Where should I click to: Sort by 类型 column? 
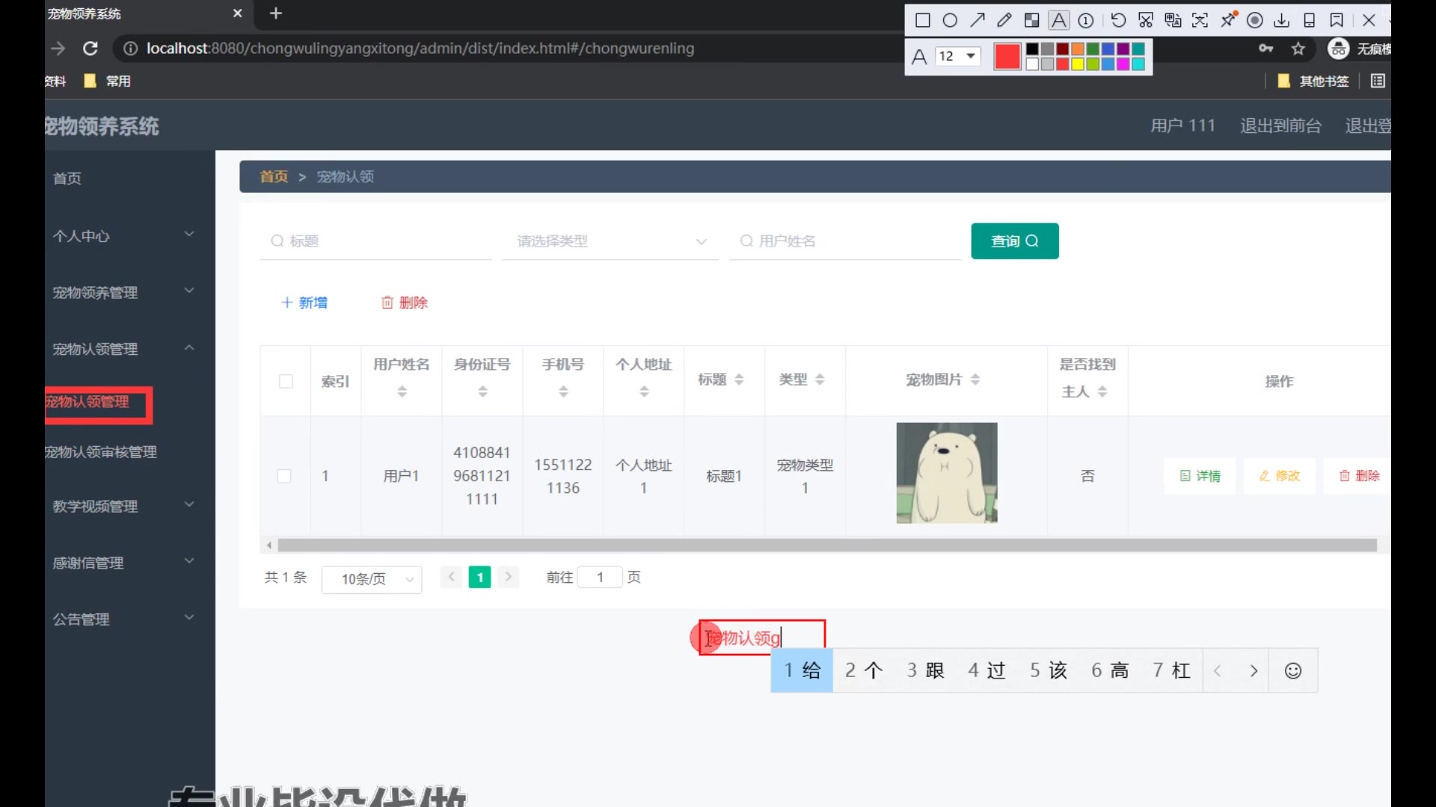(x=820, y=380)
